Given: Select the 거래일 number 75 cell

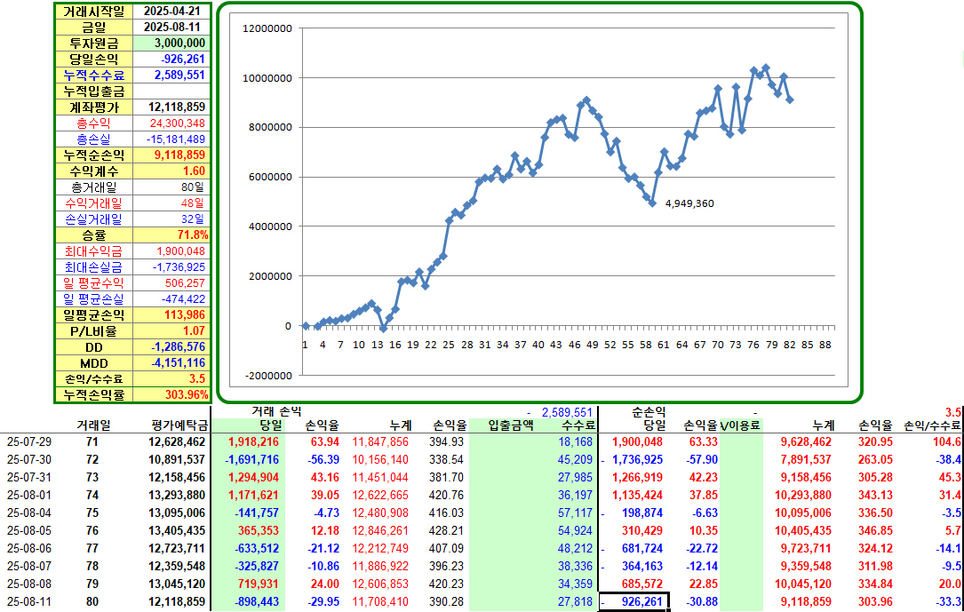Looking at the screenshot, I should [92, 513].
